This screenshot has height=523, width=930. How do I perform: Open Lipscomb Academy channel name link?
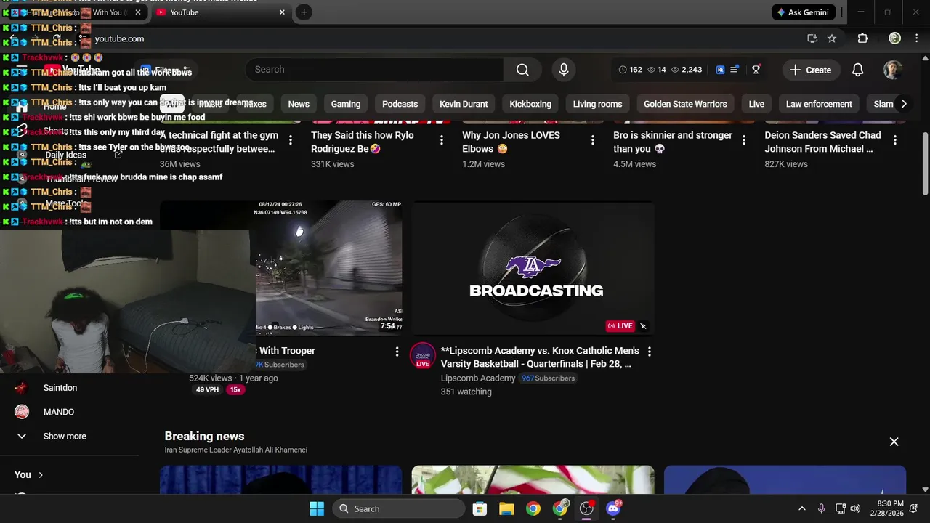tap(478, 378)
